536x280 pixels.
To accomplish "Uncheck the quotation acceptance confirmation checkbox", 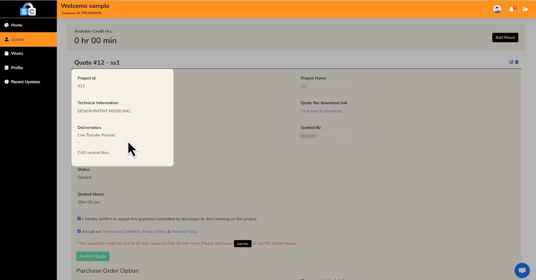I will coord(79,219).
